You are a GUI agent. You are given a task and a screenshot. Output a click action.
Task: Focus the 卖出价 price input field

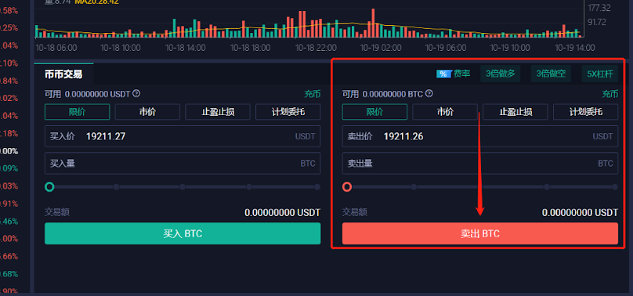pyautogui.click(x=480, y=136)
